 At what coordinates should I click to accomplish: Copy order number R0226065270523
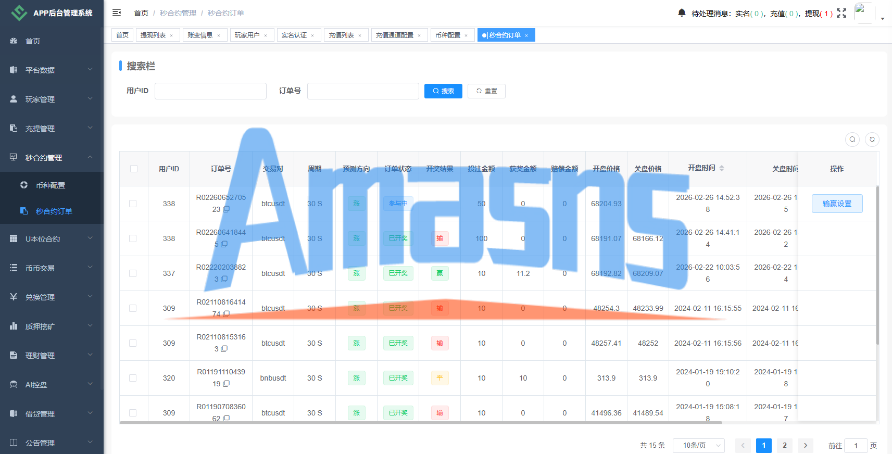pos(227,209)
